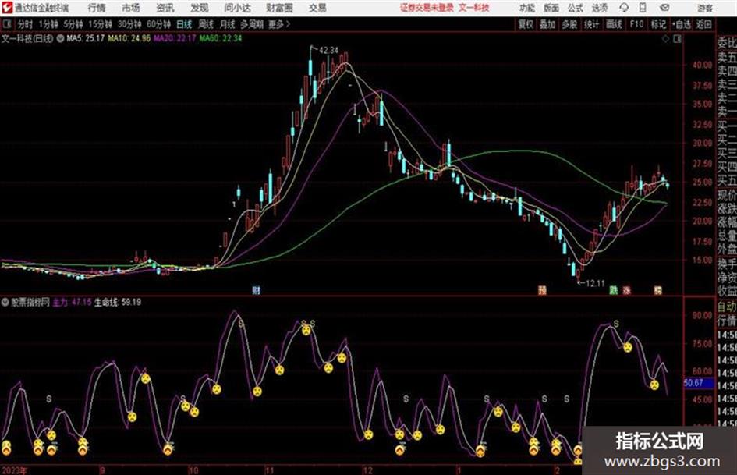Image resolution: width=737 pixels, height=475 pixels.
Task: Click the 复权 button
Action: [526, 24]
